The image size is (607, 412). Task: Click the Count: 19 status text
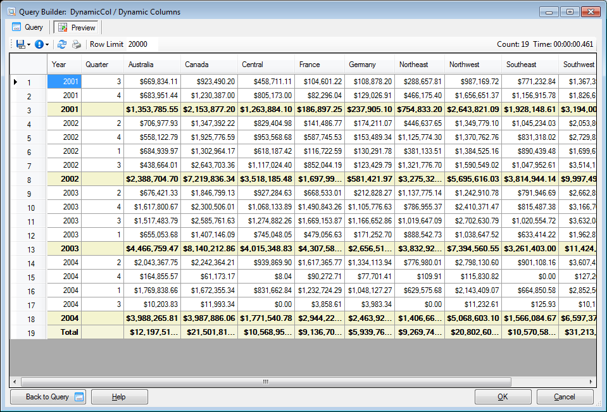coord(513,44)
